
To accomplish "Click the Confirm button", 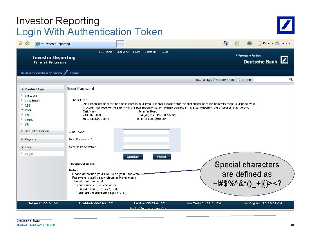I will pos(133,157).
